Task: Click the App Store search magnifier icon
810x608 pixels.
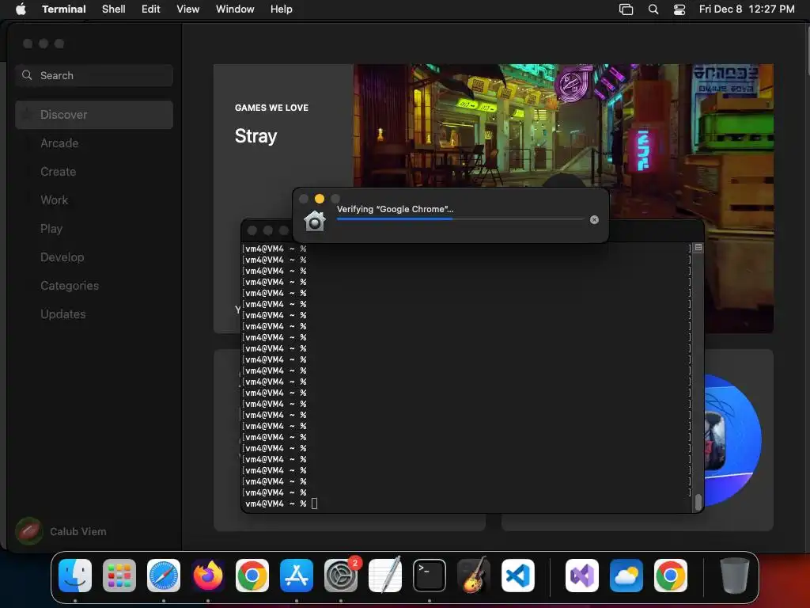Action: click(27, 75)
